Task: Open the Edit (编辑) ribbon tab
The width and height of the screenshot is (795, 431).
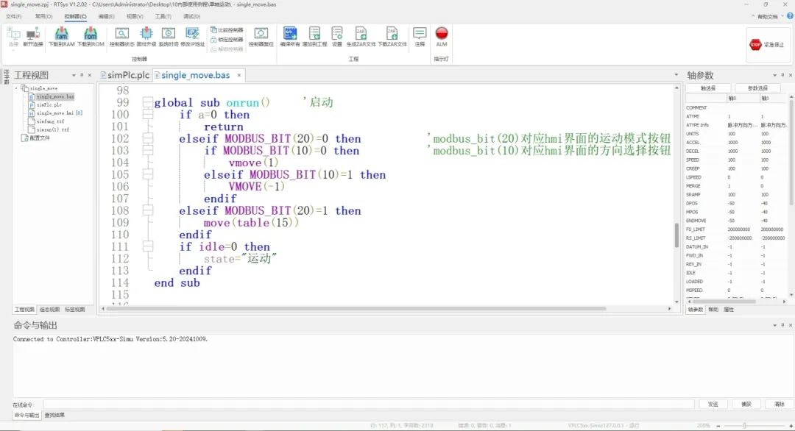Action: 107,16
